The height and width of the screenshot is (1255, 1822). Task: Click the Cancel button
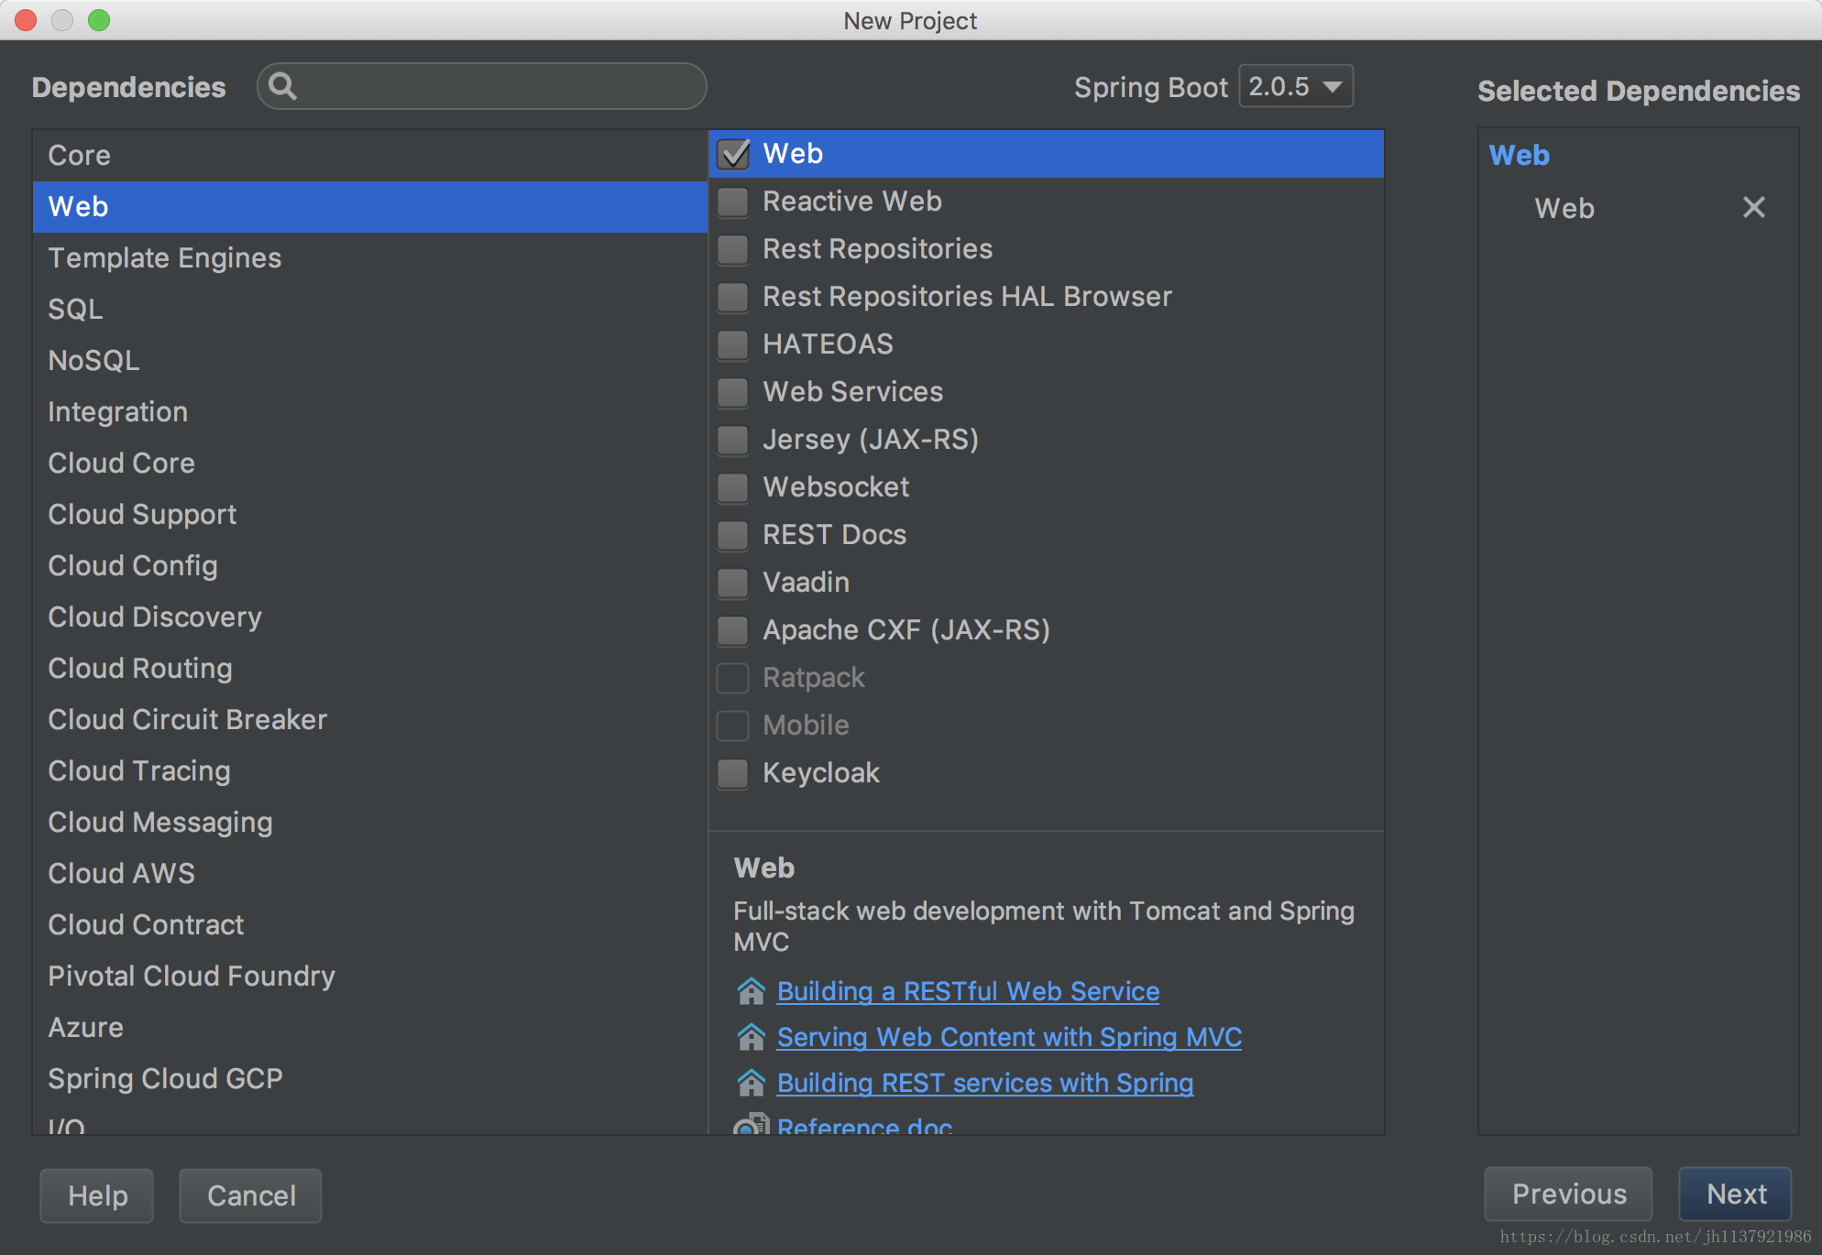tap(251, 1195)
